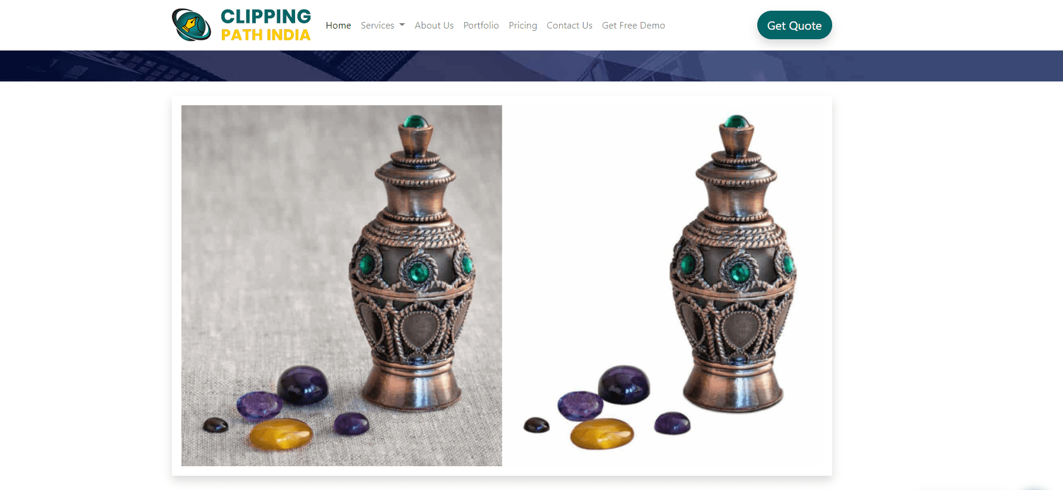Open the Home menu item
The image size is (1063, 490).
338,25
